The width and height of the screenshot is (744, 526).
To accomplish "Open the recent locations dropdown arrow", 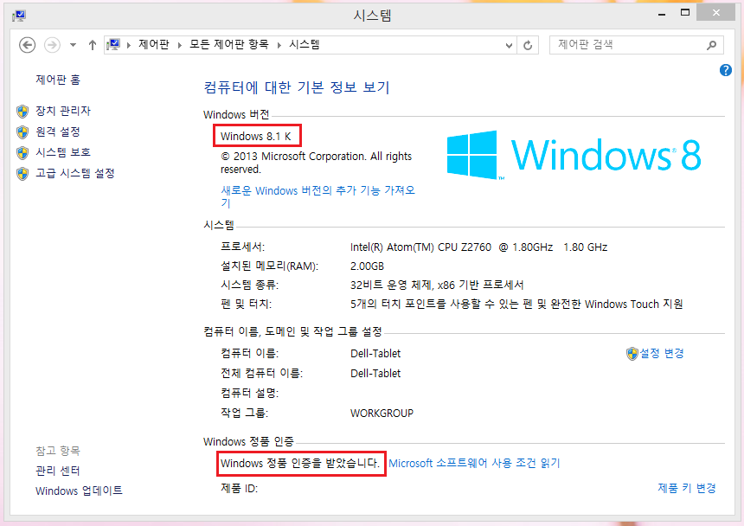I will coord(73,45).
